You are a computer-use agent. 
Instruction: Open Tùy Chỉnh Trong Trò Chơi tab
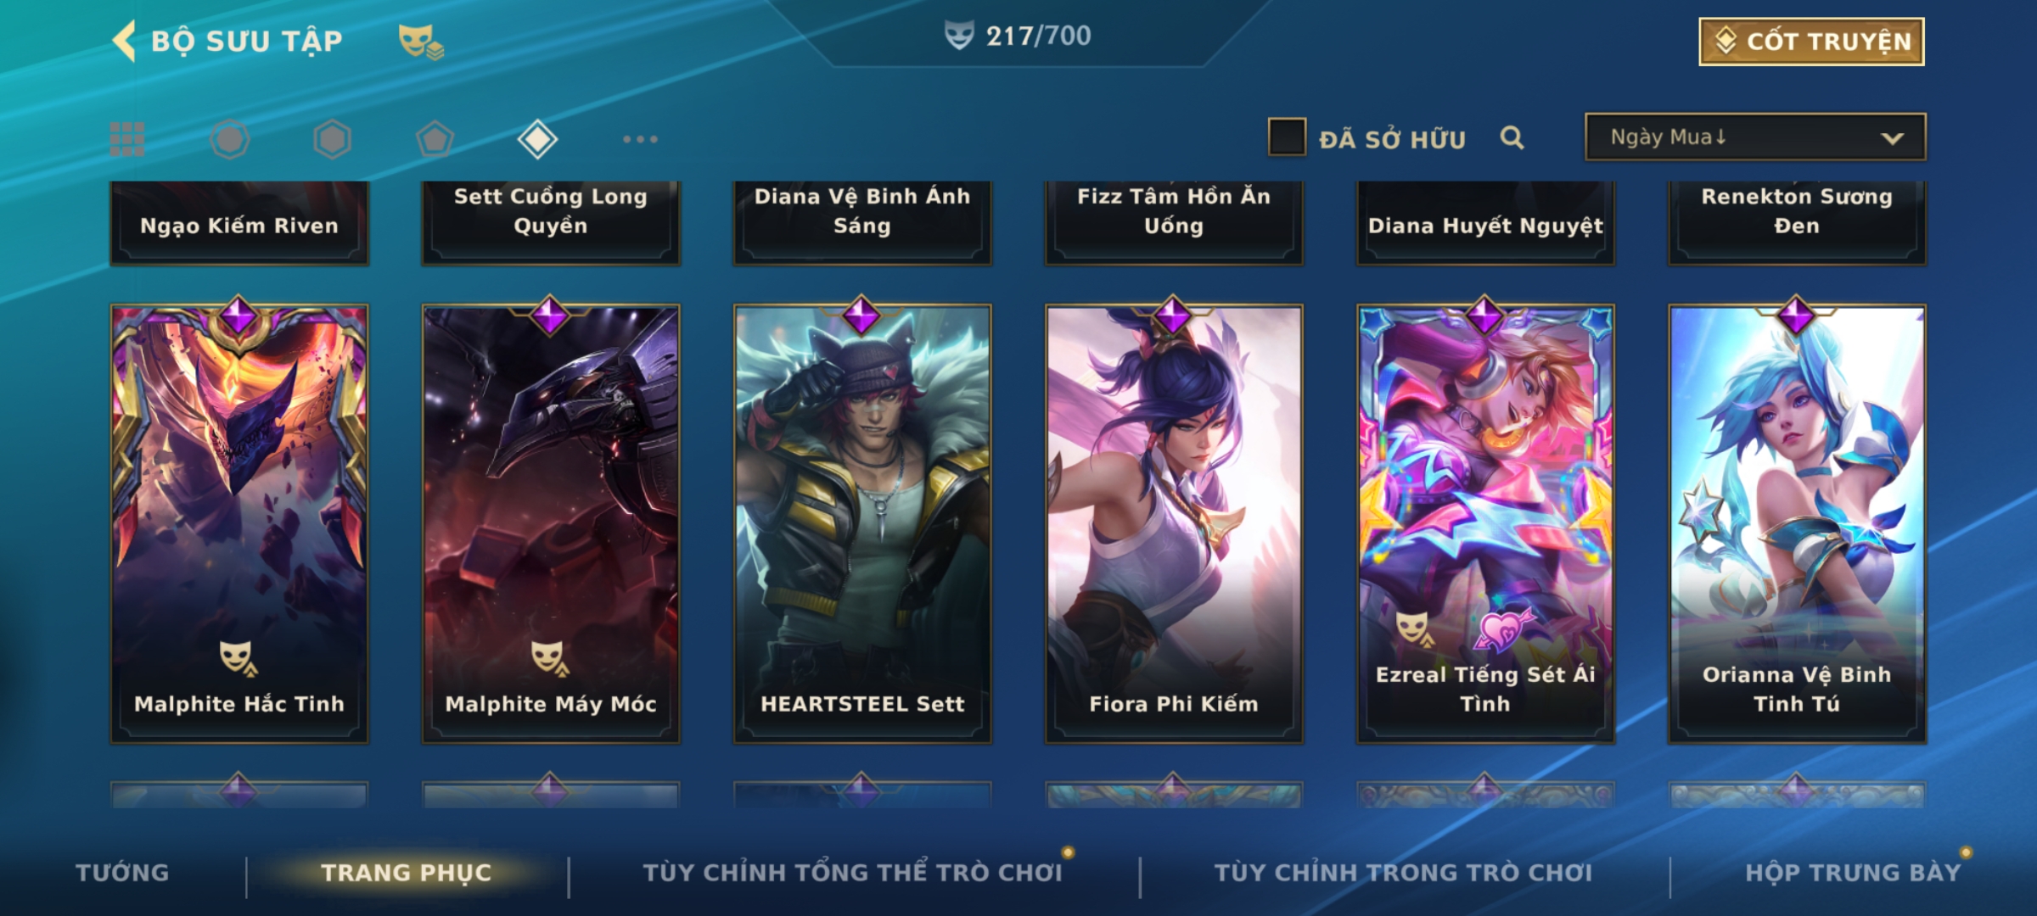pyautogui.click(x=1403, y=873)
